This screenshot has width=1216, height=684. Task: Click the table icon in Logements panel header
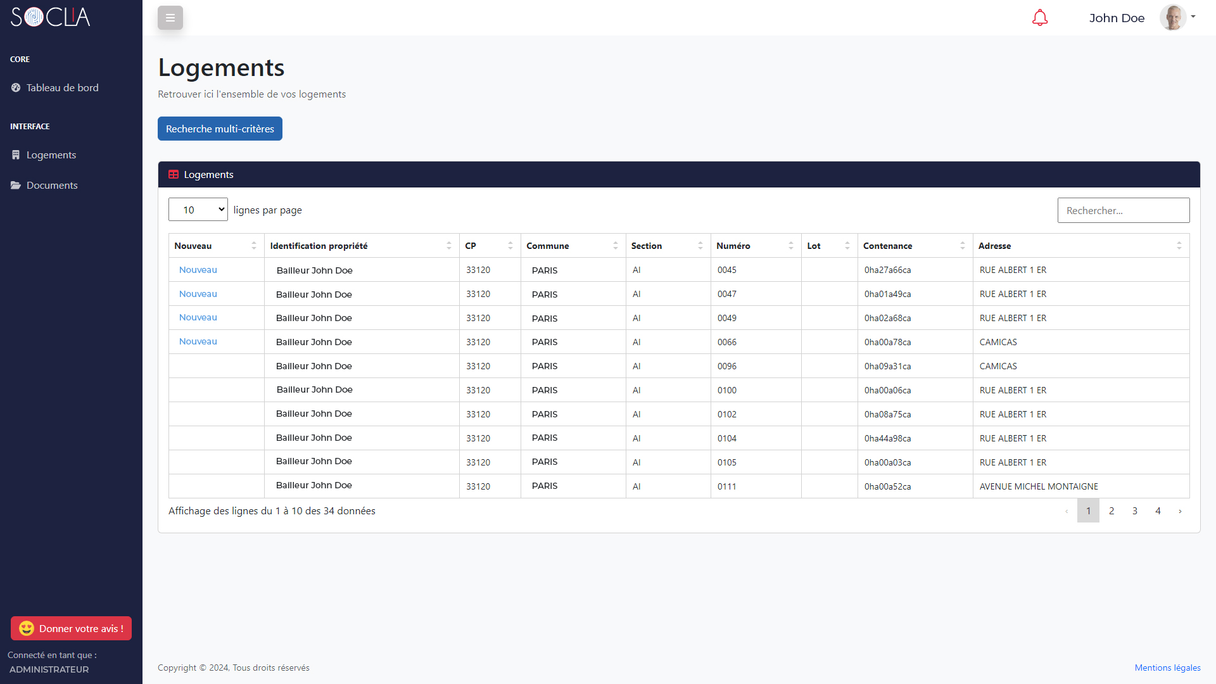(x=174, y=175)
